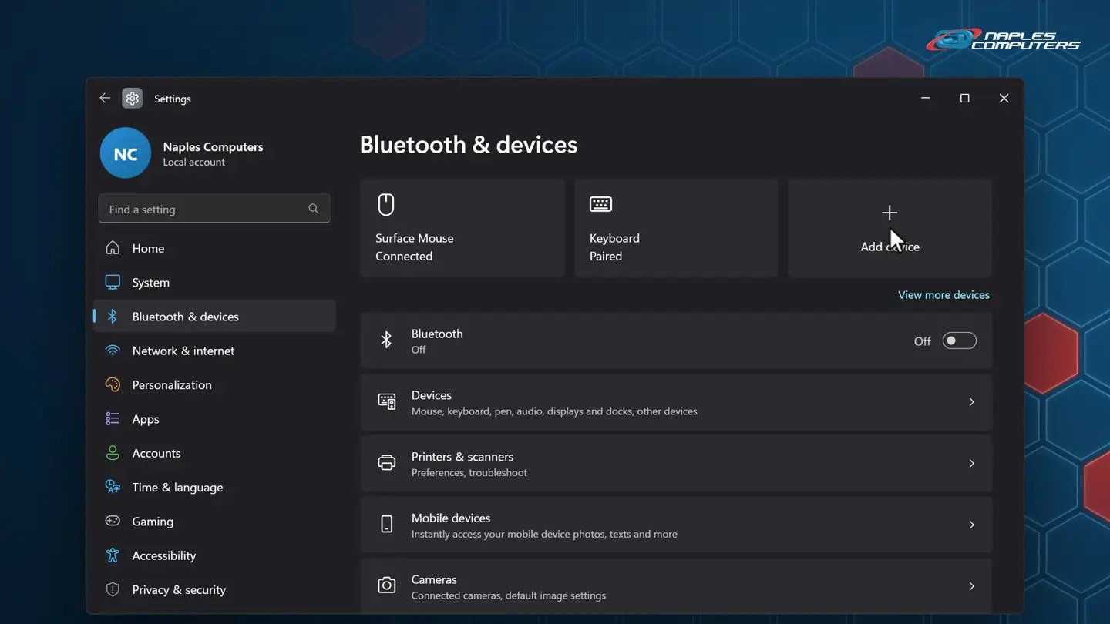Click the Settings gear icon in title bar
1110x624 pixels.
[132, 99]
